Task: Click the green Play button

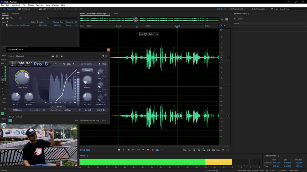Action: pos(124,150)
